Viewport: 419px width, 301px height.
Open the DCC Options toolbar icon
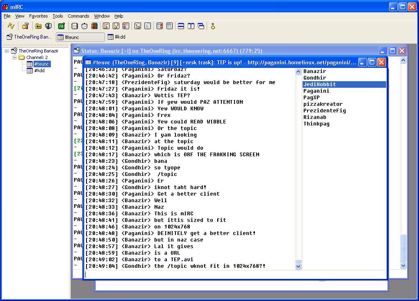(126, 26)
